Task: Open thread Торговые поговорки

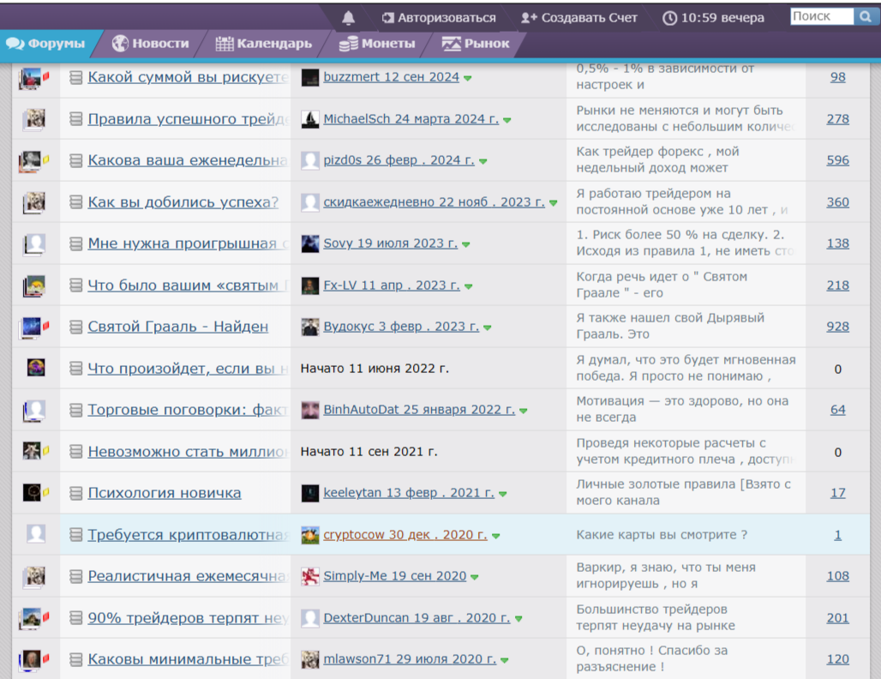Action: (x=189, y=411)
